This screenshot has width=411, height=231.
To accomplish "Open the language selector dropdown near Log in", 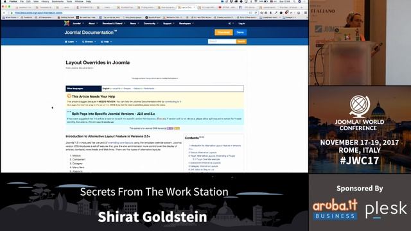I will pos(231,24).
